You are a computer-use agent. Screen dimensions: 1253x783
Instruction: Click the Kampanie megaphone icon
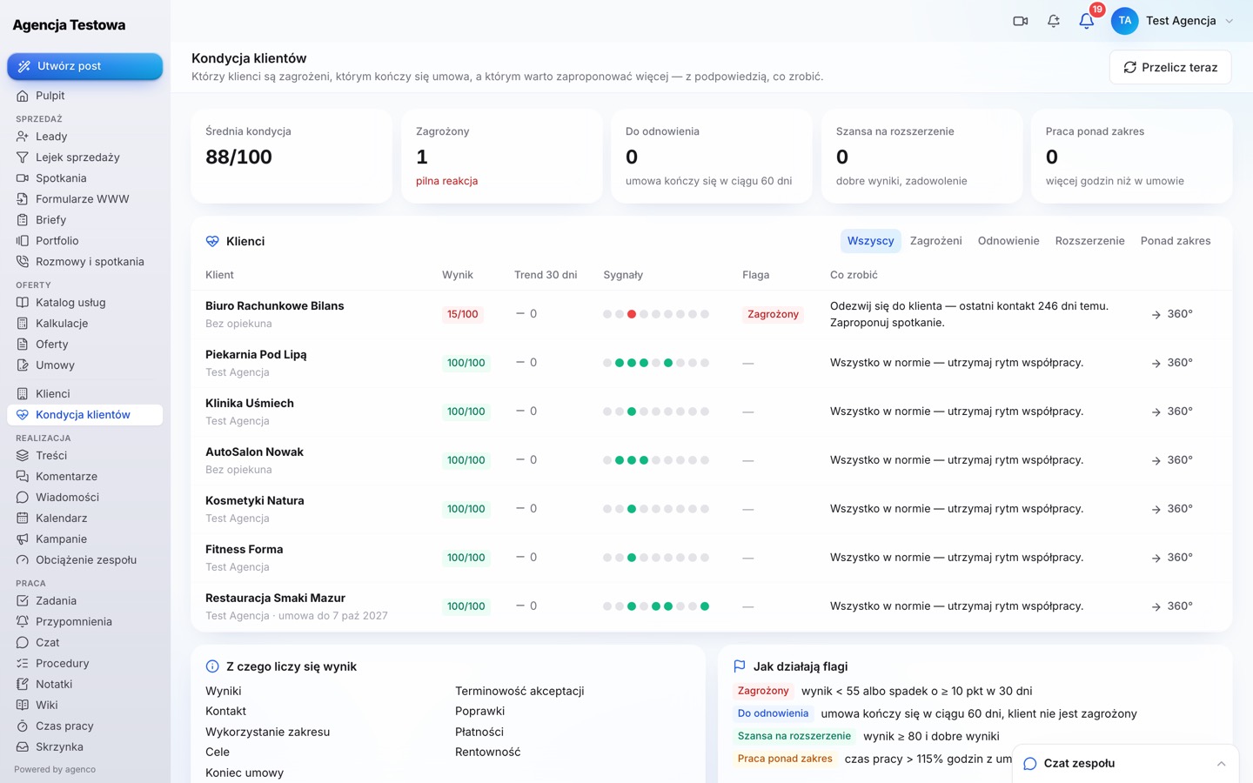pos(23,539)
